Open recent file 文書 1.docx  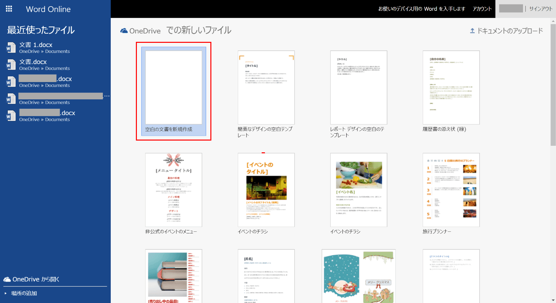[x=36, y=45]
